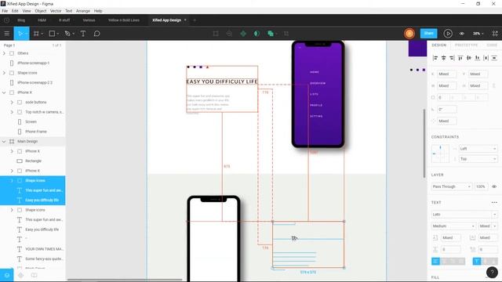Screen dimensions: 502x282
Task: Open the File menu
Action: coord(5,11)
